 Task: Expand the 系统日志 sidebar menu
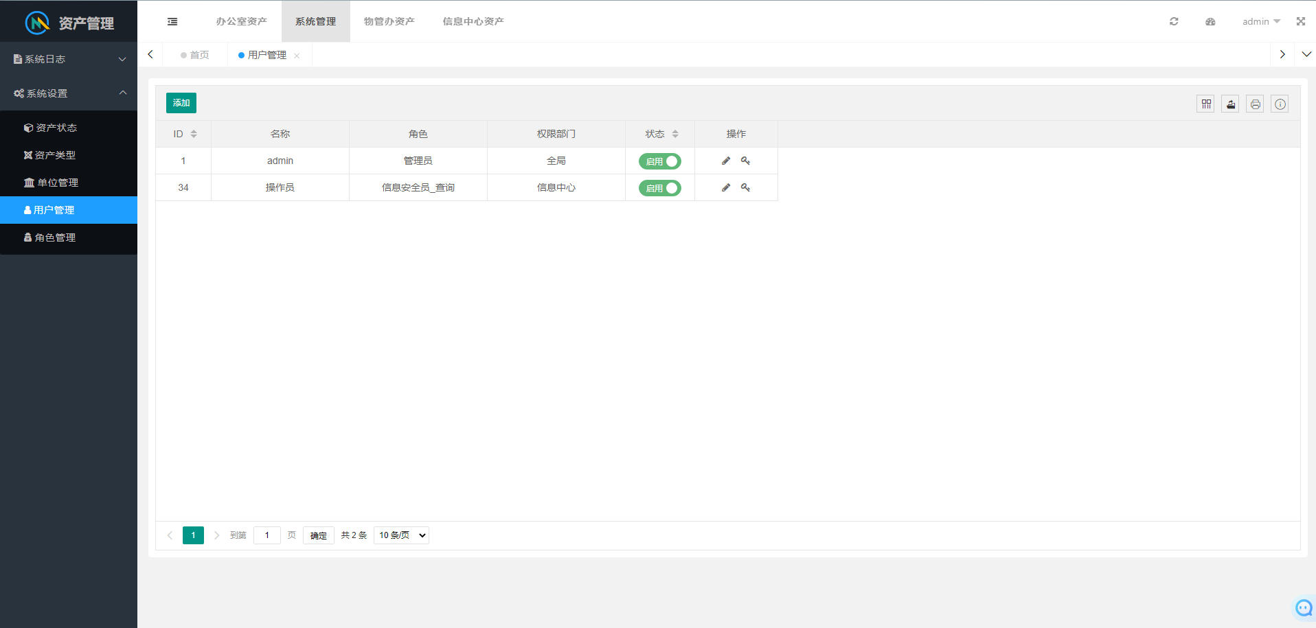(x=69, y=59)
